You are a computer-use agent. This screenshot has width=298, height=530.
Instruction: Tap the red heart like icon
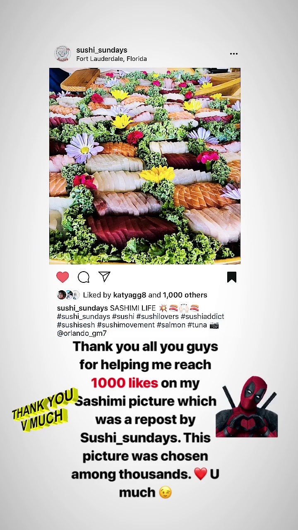[x=62, y=277]
